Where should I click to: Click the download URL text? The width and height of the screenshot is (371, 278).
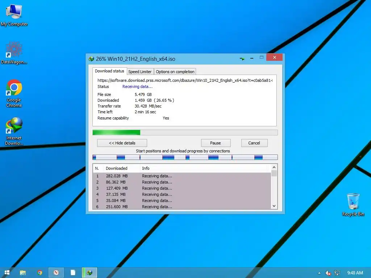[185, 80]
